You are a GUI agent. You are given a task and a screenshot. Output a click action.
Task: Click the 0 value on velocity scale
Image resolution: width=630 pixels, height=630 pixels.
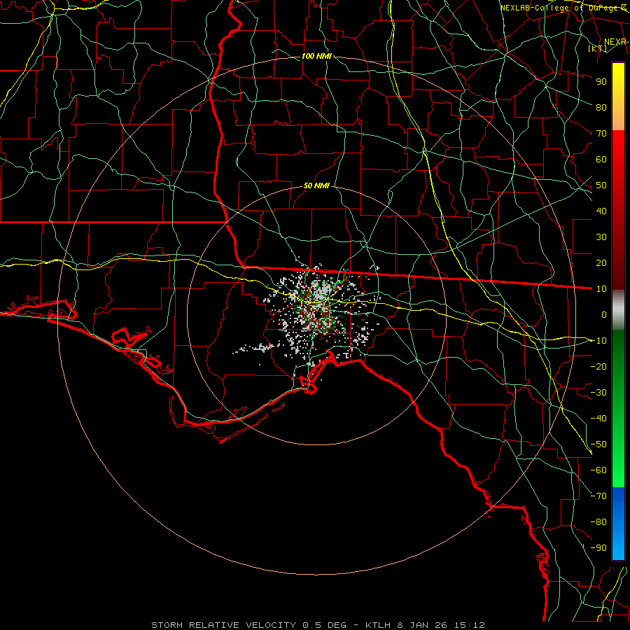click(604, 314)
